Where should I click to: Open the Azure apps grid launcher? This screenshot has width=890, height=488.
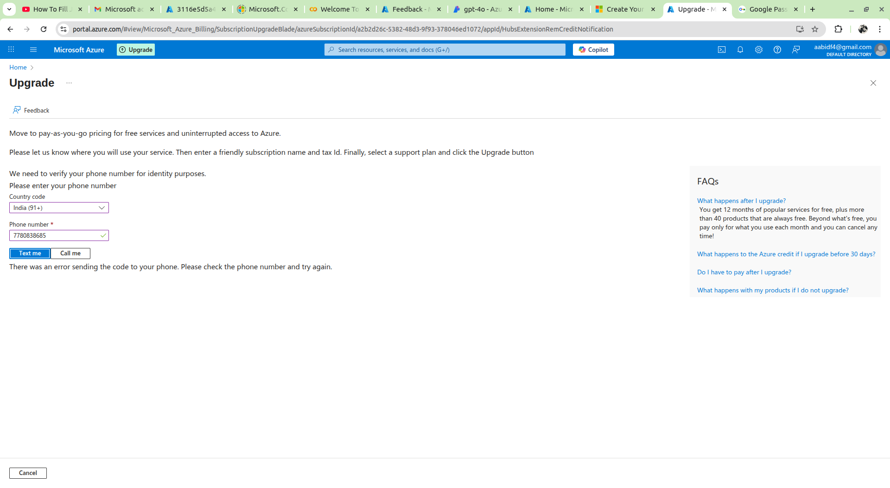(x=11, y=50)
